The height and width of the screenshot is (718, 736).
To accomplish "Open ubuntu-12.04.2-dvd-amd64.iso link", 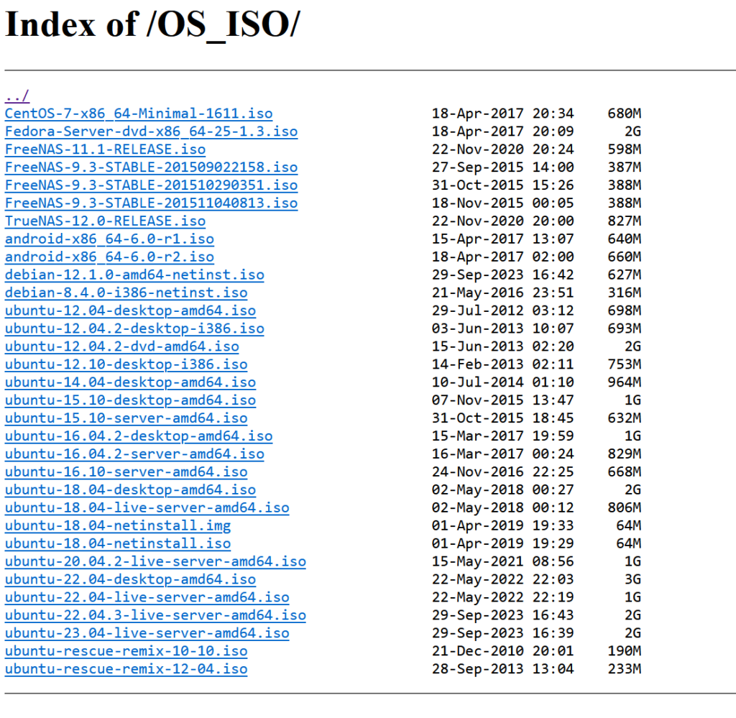I will tap(122, 346).
